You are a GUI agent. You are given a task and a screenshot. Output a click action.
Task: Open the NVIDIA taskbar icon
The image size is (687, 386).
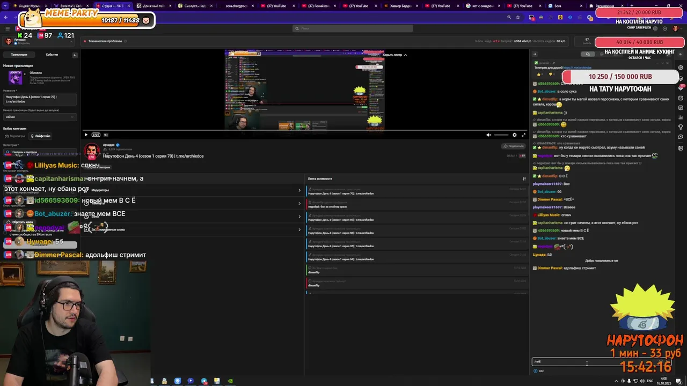(x=230, y=381)
